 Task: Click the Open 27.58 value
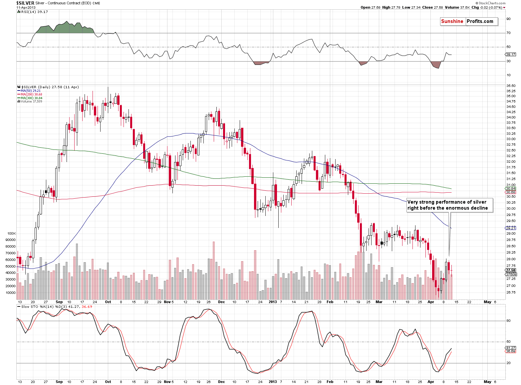(371, 7)
